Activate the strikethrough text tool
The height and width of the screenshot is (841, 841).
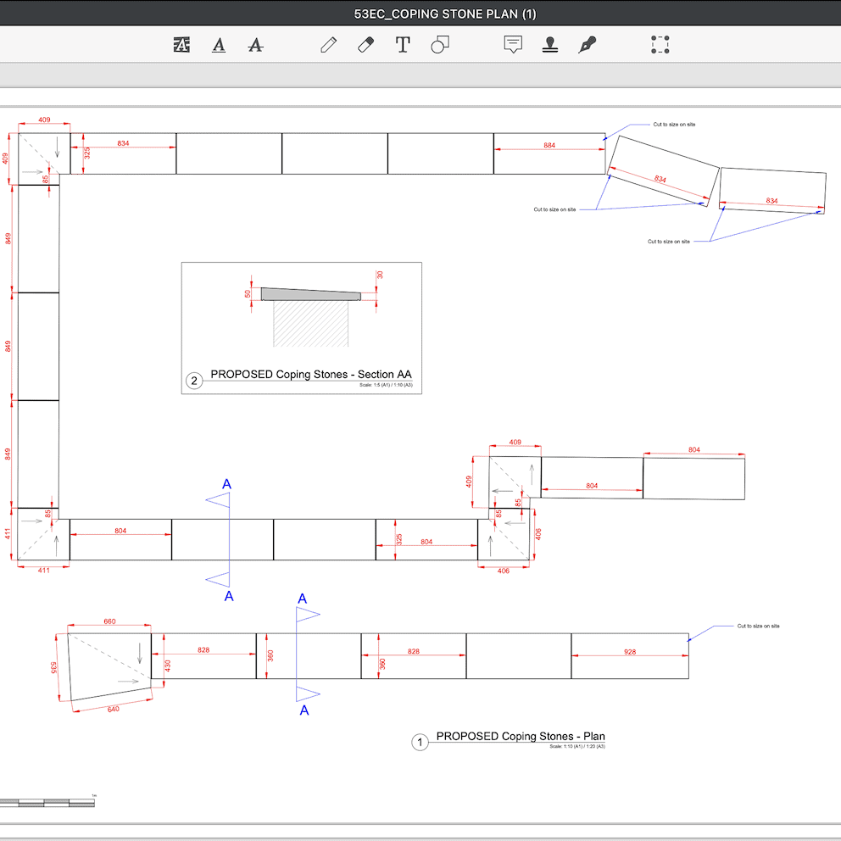(255, 45)
